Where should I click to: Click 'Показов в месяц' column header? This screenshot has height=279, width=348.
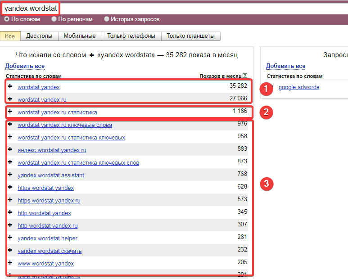[221, 76]
